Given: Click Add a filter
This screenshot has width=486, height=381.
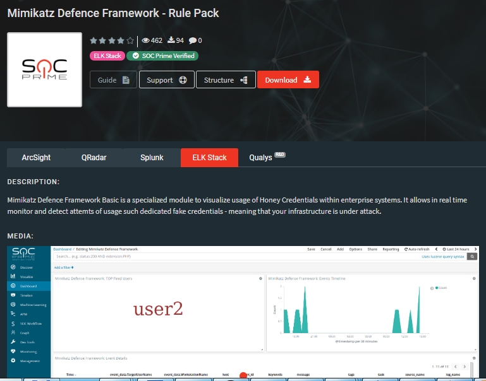Looking at the screenshot, I should (x=64, y=267).
